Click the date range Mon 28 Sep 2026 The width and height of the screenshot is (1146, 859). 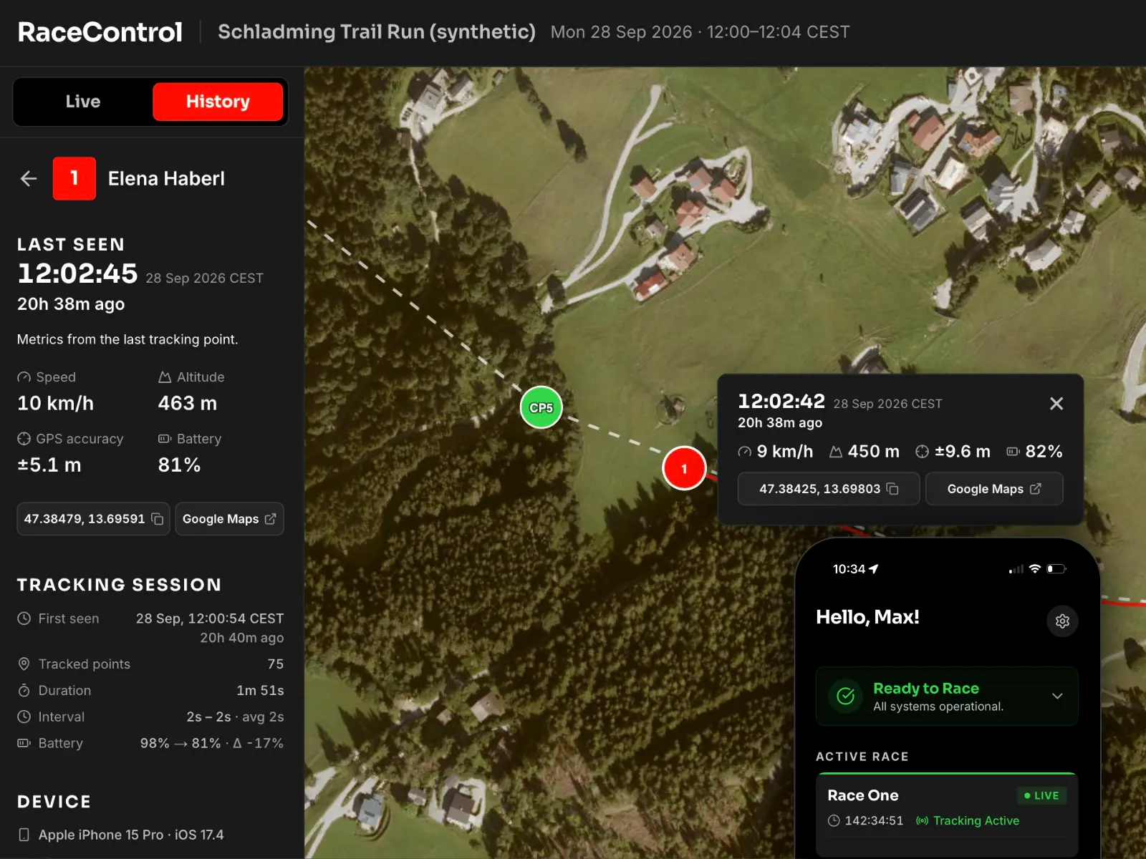(x=621, y=32)
